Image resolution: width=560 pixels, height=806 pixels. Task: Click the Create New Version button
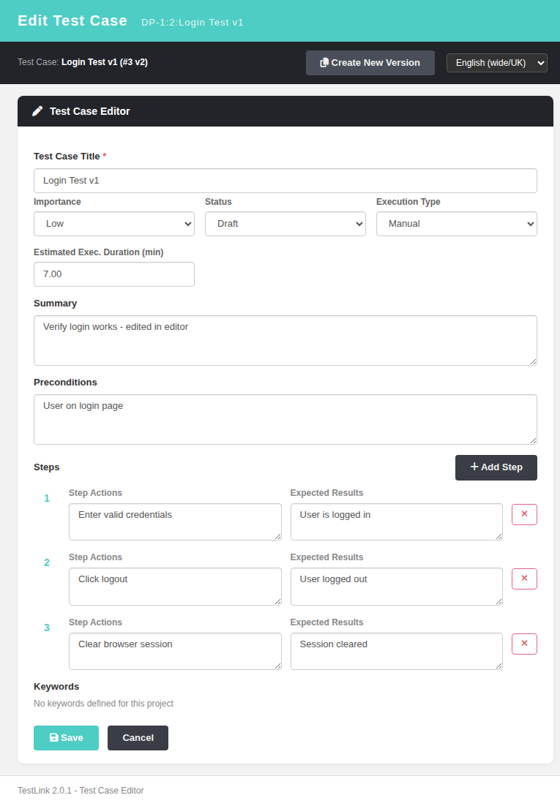click(370, 63)
